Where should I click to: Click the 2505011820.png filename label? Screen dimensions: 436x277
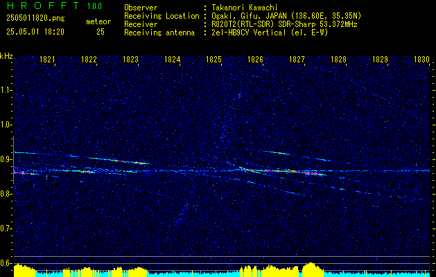coord(35,19)
